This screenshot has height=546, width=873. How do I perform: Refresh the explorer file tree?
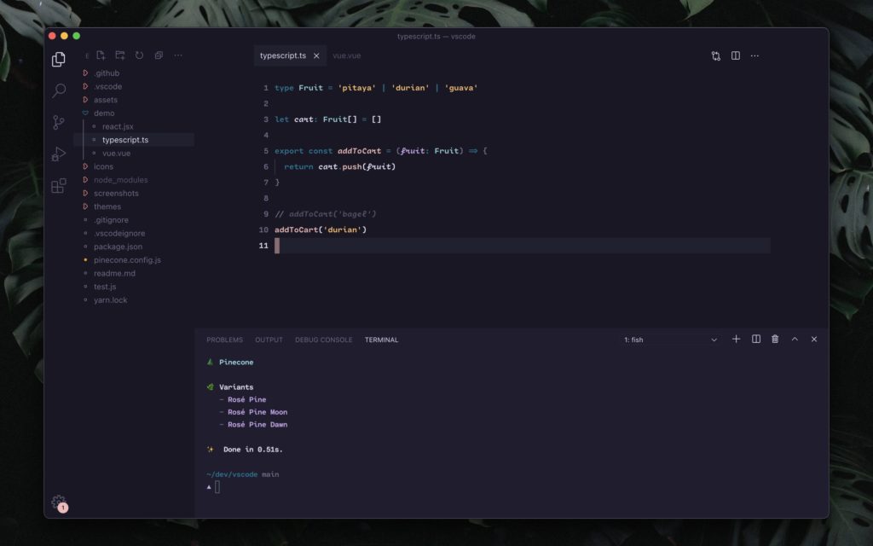139,55
